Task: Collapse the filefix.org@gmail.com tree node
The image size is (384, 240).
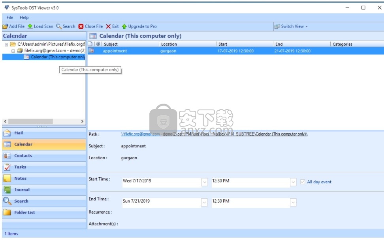Action: point(13,51)
